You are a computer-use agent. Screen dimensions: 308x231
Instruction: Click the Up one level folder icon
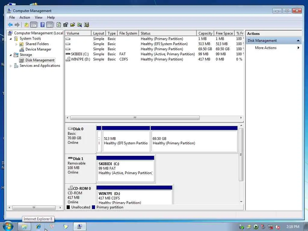pos(26,25)
